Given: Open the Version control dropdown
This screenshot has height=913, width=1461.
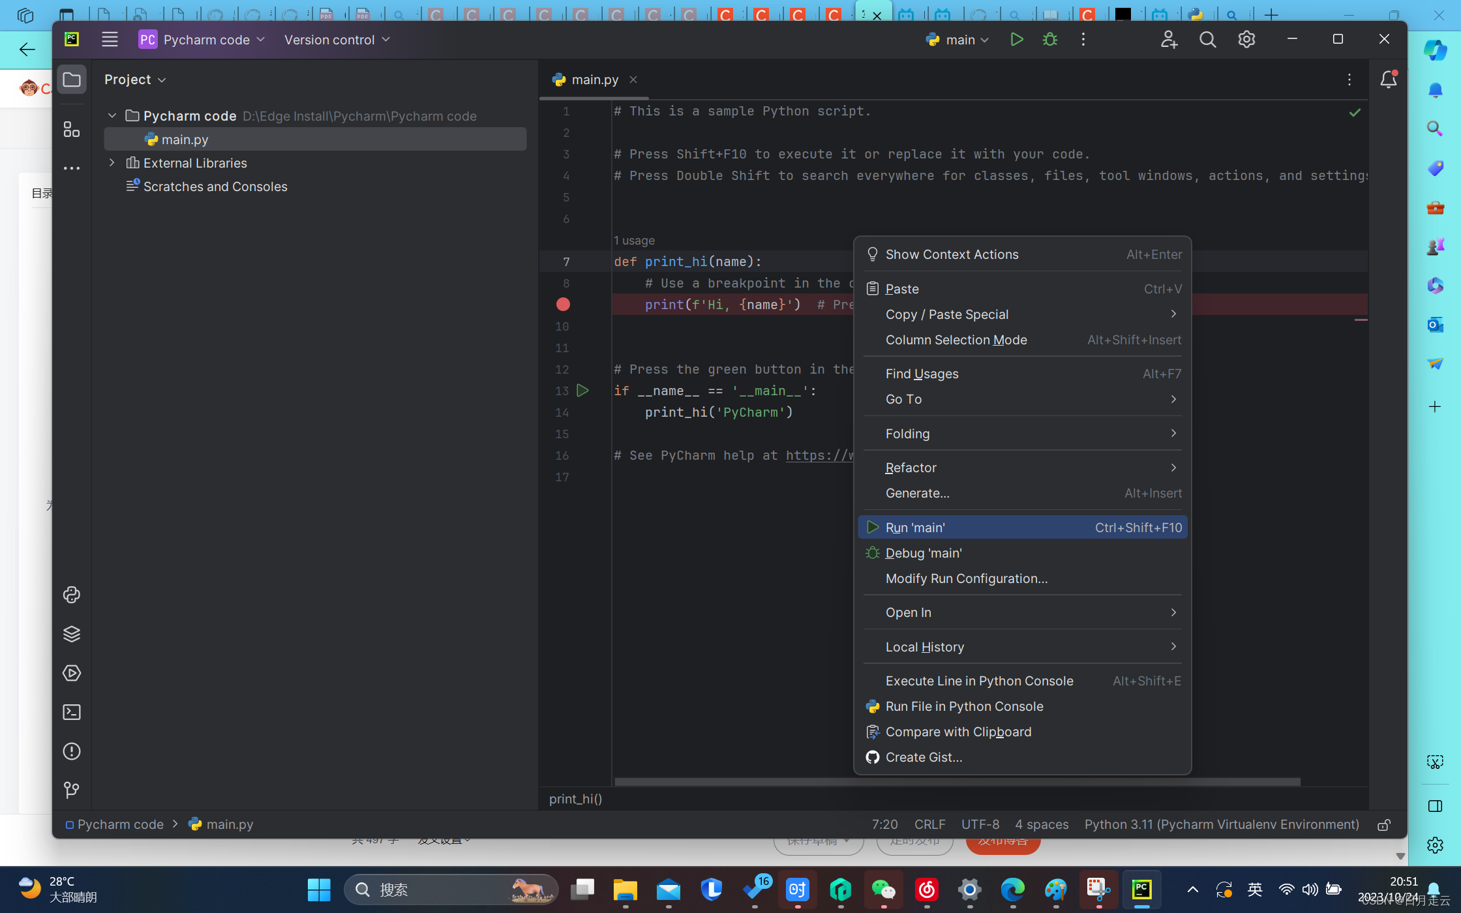Looking at the screenshot, I should pos(337,40).
